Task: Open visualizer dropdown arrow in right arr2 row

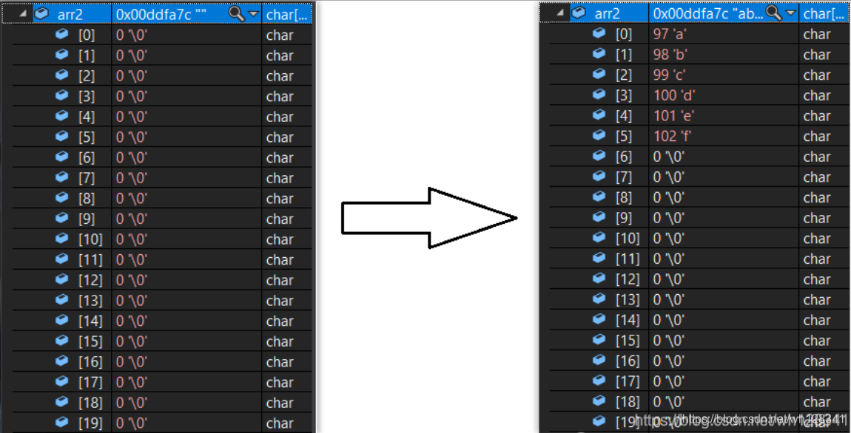Action: 790,13
